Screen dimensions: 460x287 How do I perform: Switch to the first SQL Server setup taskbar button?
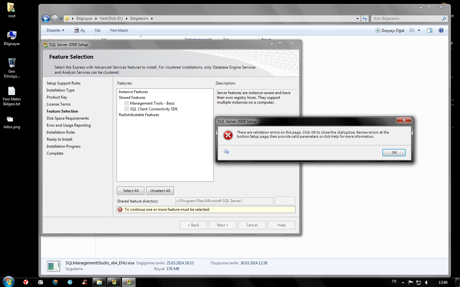pyautogui.click(x=114, y=282)
